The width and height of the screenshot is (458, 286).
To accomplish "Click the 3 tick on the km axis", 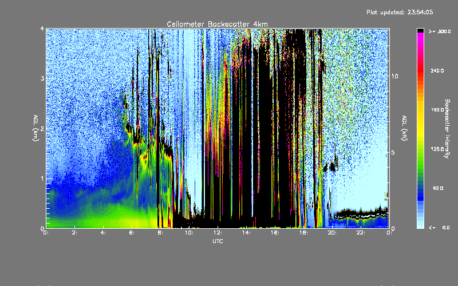I will pos(42,78).
